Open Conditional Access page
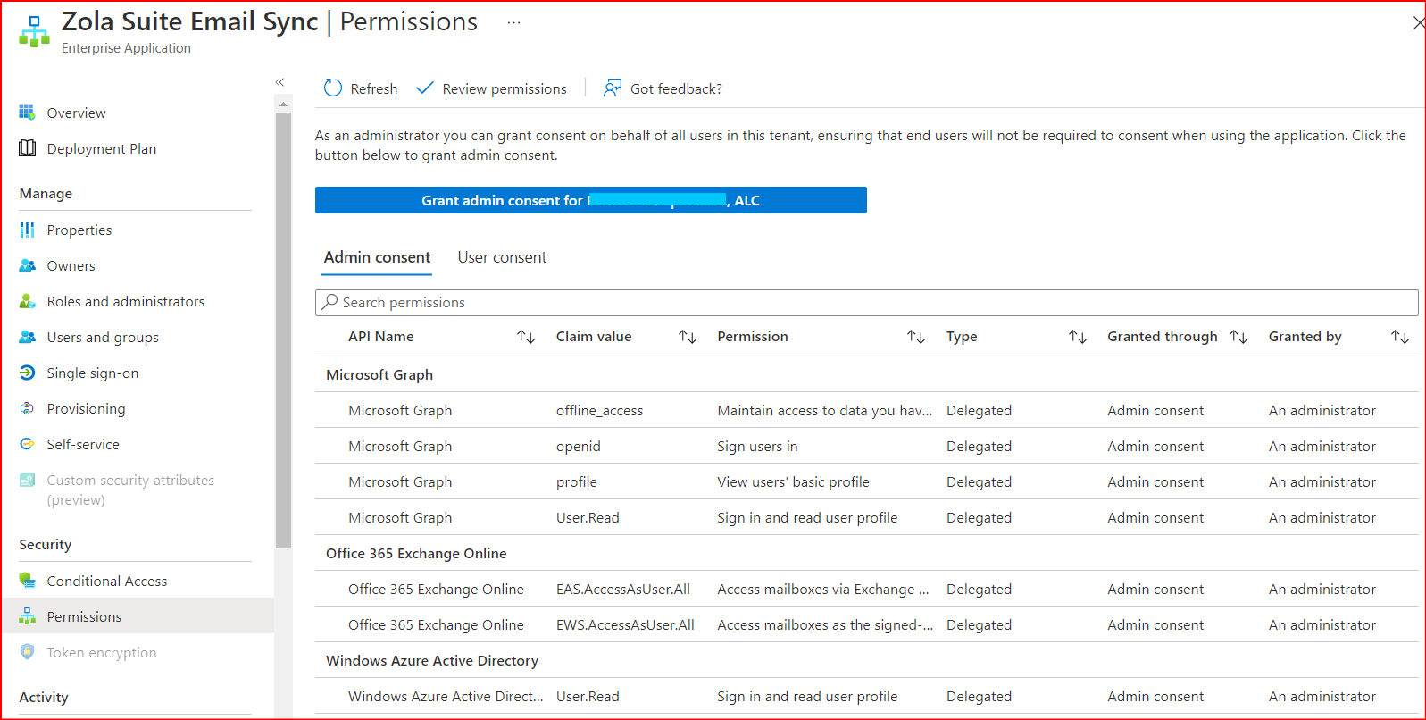This screenshot has width=1426, height=720. 107,581
